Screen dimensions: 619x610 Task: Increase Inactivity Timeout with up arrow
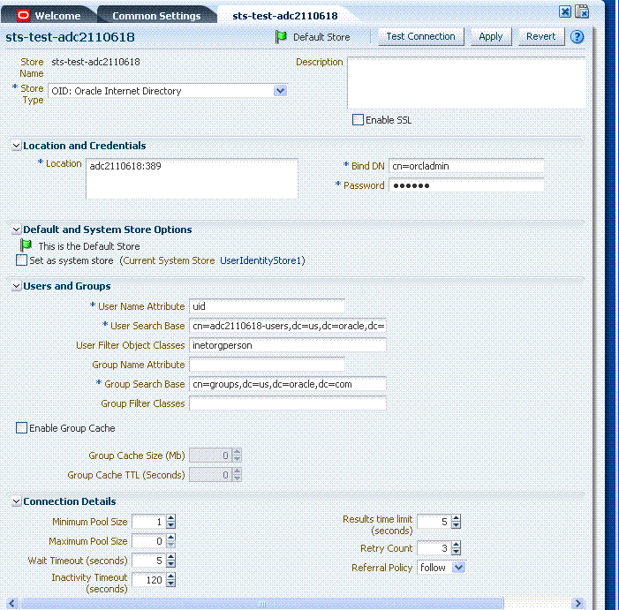(170, 576)
